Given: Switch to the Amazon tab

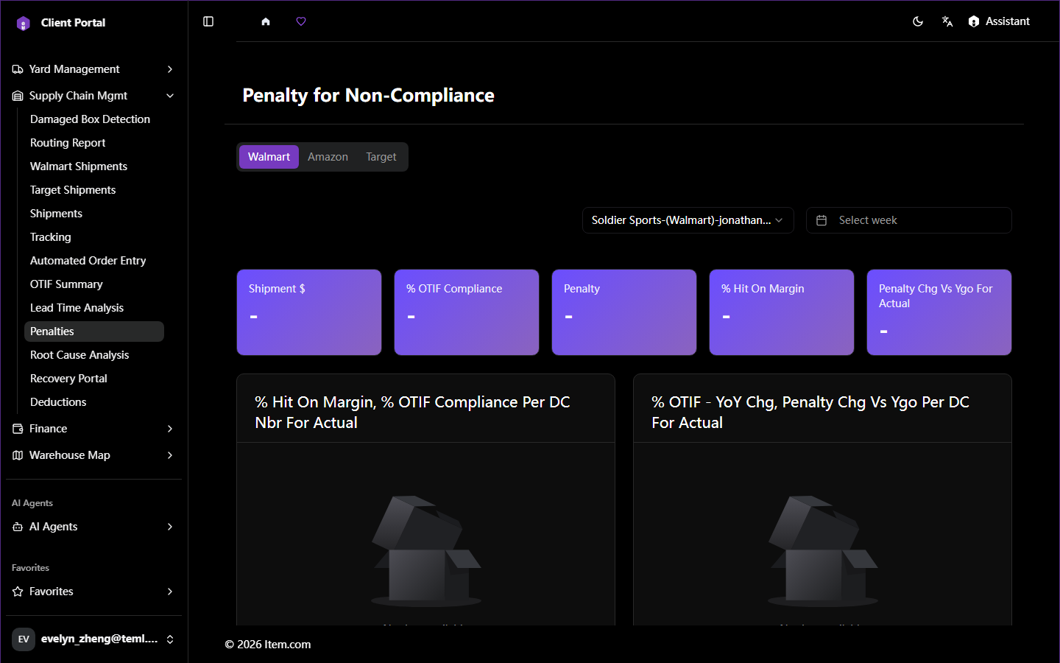Looking at the screenshot, I should point(328,157).
